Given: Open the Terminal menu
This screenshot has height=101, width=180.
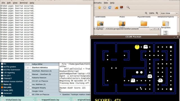Looking at the screenshot, I should pyautogui.click(x=24, y=3).
